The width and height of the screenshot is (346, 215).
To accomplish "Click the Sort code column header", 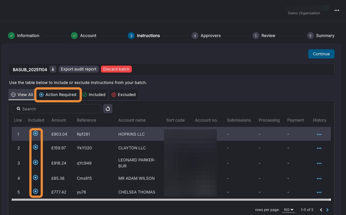I will click(x=175, y=120).
